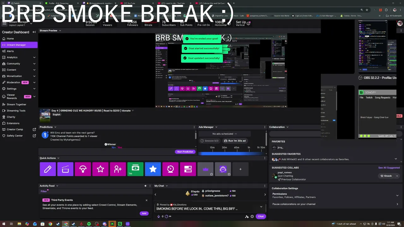Viewport: 404px width, 227px height.
Task: Open Charity in the sidebar
Action: coord(19,117)
